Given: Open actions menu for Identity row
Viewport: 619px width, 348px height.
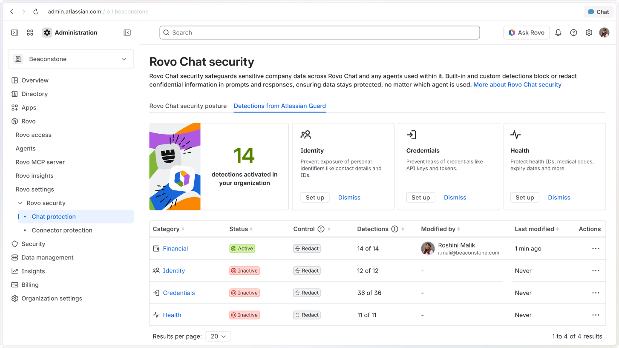Looking at the screenshot, I should pyautogui.click(x=596, y=271).
